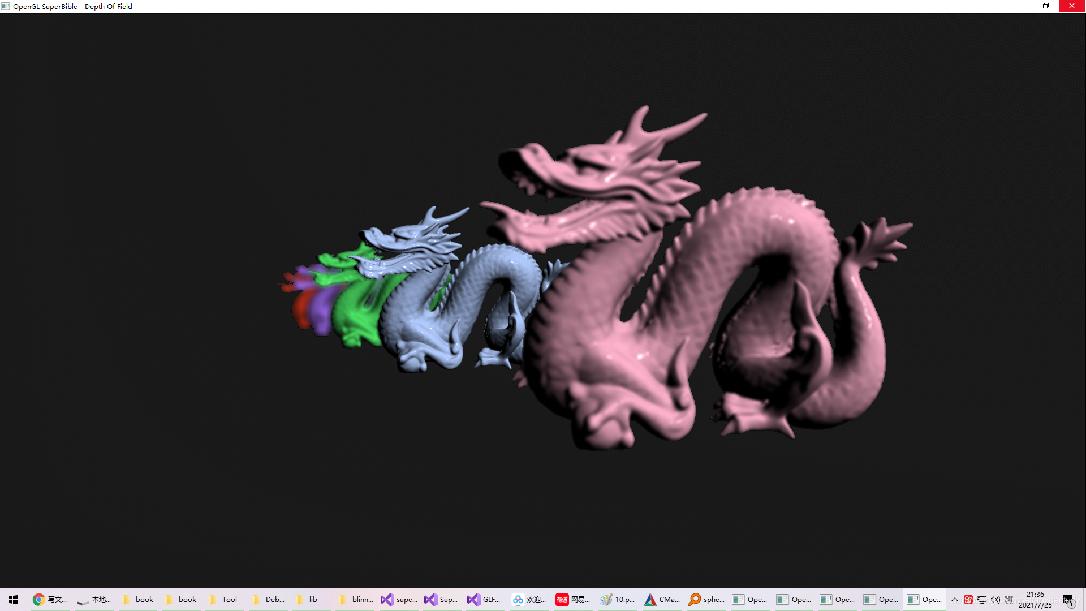This screenshot has width=1086, height=611.
Task: Open the Baidu cloud 欢迎 taskbar app
Action: pyautogui.click(x=529, y=600)
